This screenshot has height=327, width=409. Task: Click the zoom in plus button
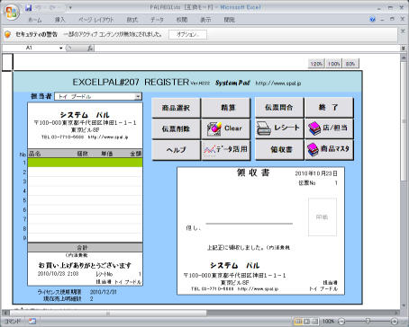point(395,322)
